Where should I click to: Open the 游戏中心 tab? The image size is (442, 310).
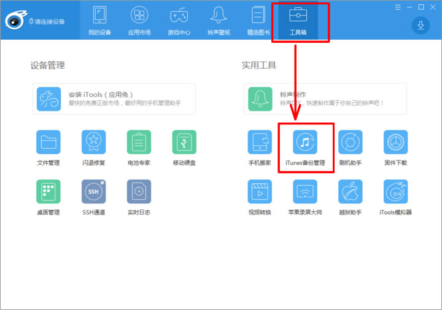[179, 21]
